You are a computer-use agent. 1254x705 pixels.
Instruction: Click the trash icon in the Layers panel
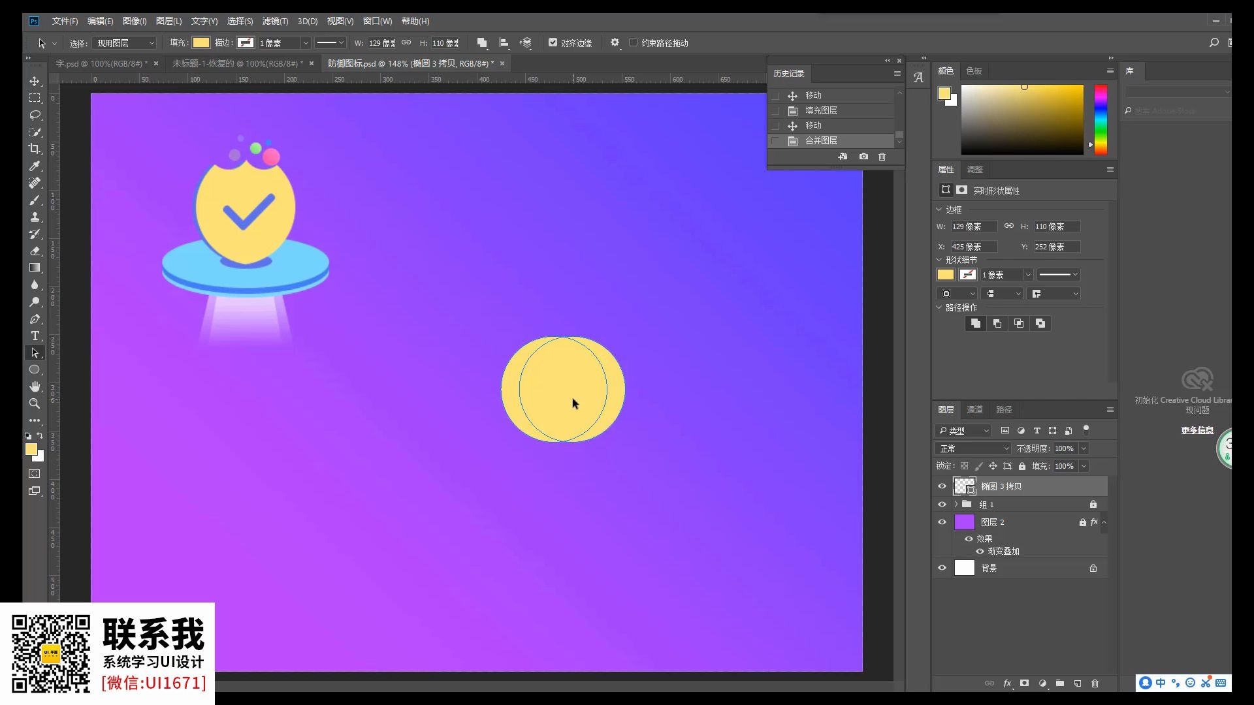(x=1095, y=683)
